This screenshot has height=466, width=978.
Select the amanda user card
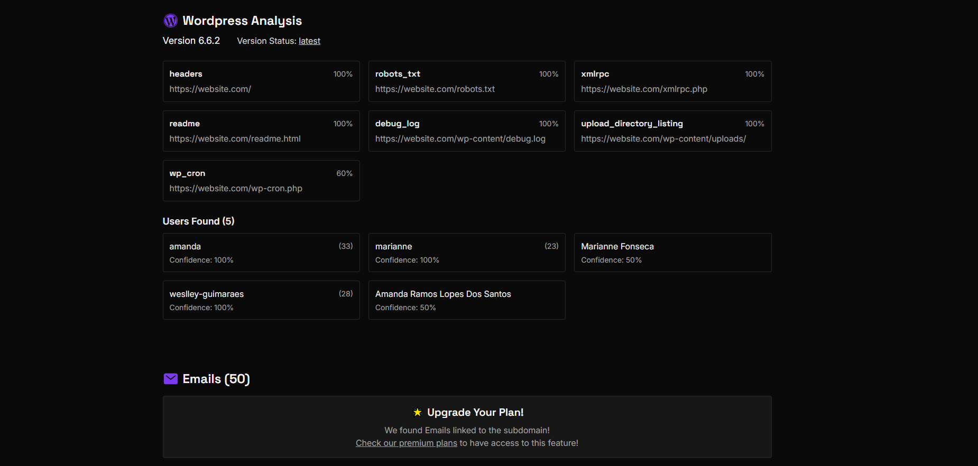[x=261, y=253]
